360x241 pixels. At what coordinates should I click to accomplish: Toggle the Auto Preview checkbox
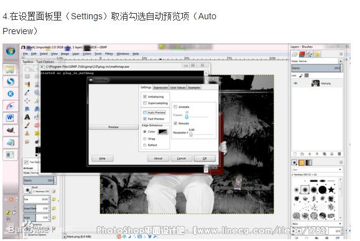coord(145,112)
